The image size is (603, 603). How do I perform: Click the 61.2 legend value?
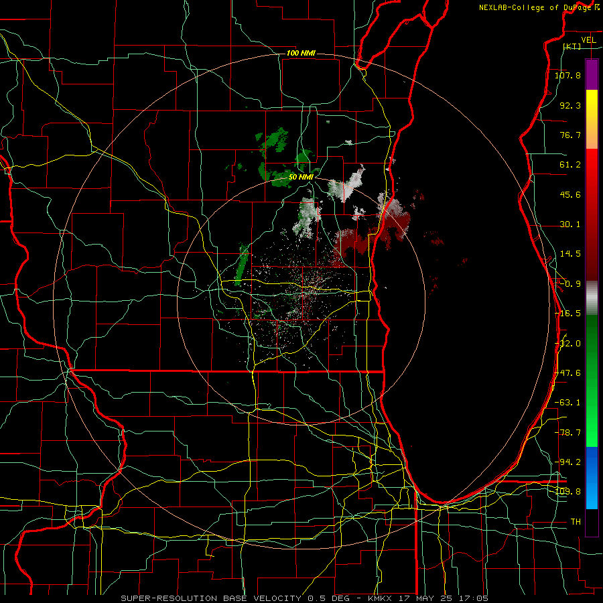coord(570,165)
